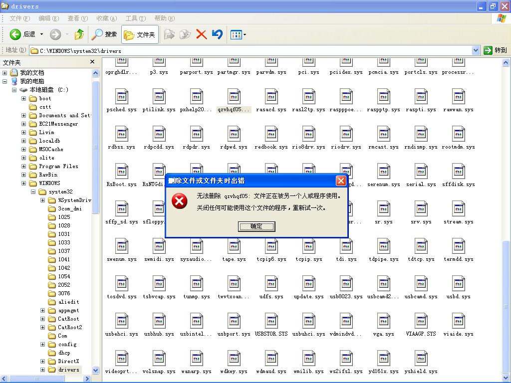Click the address path input field
The height and width of the screenshot is (383, 511).
tap(250, 50)
